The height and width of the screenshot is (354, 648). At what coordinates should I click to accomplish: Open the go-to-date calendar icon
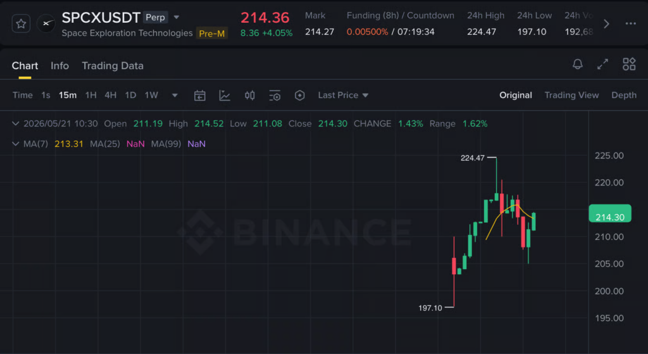pyautogui.click(x=199, y=96)
